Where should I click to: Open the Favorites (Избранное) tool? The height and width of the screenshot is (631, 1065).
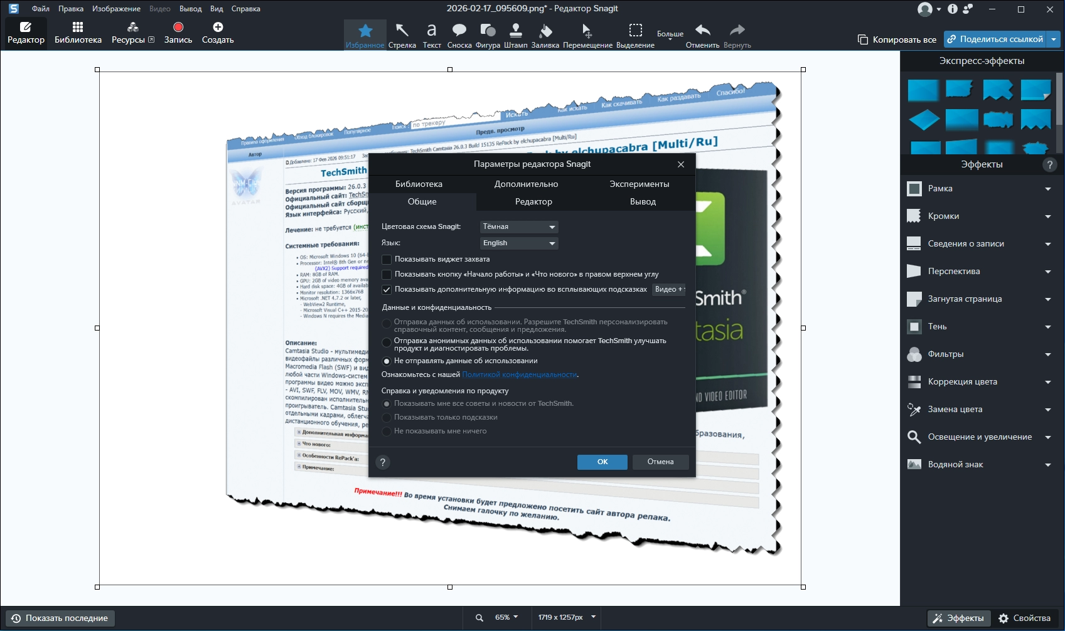(365, 35)
